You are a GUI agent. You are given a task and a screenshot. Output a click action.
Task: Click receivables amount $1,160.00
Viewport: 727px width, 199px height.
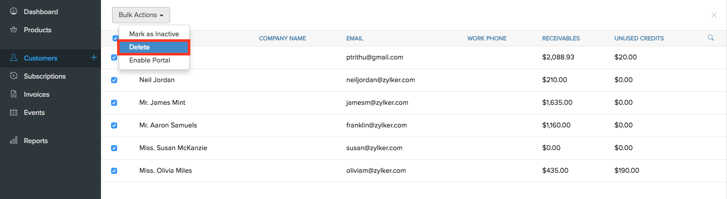(x=556, y=125)
